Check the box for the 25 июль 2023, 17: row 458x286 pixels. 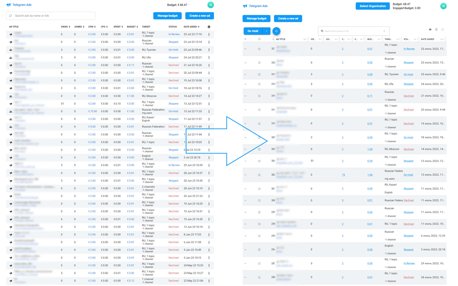259,49
